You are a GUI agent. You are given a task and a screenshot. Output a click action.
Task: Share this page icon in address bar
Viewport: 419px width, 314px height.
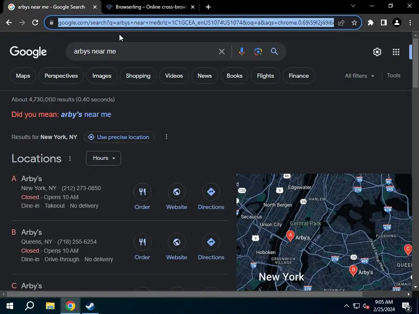341,23
